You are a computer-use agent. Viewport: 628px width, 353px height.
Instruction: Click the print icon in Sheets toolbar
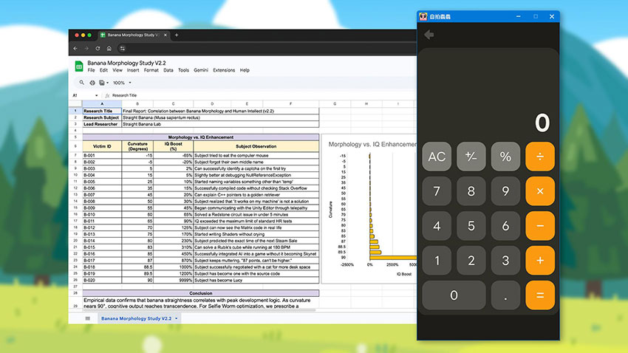(x=92, y=83)
